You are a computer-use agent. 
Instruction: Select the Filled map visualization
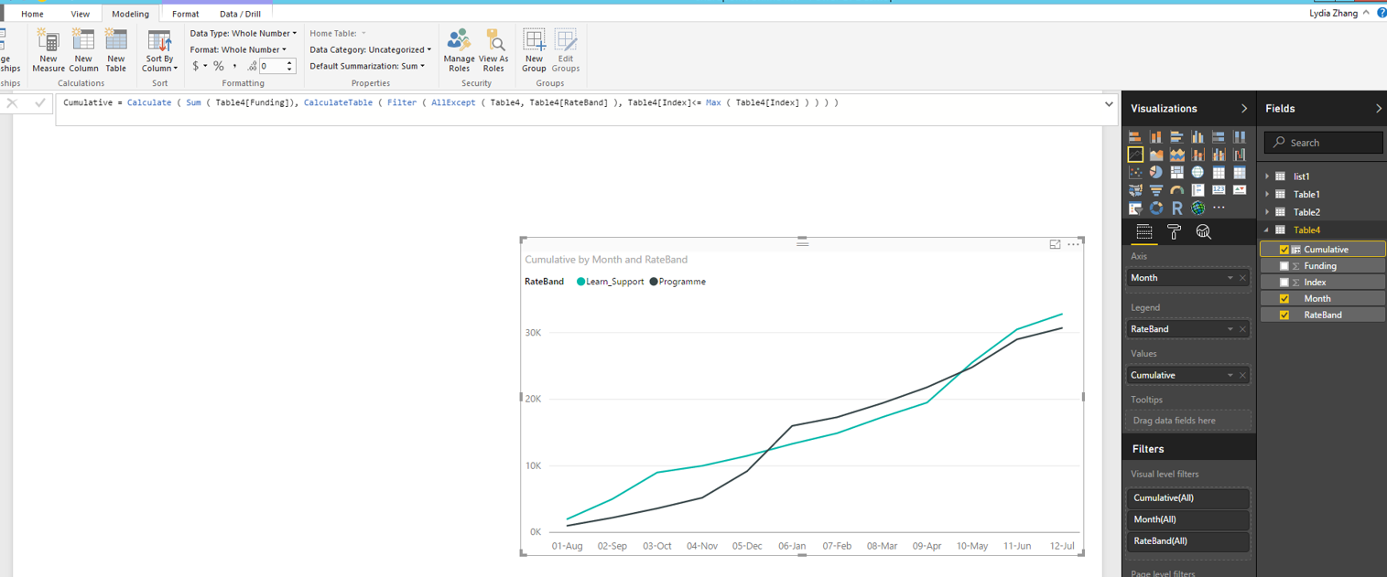pos(1135,190)
